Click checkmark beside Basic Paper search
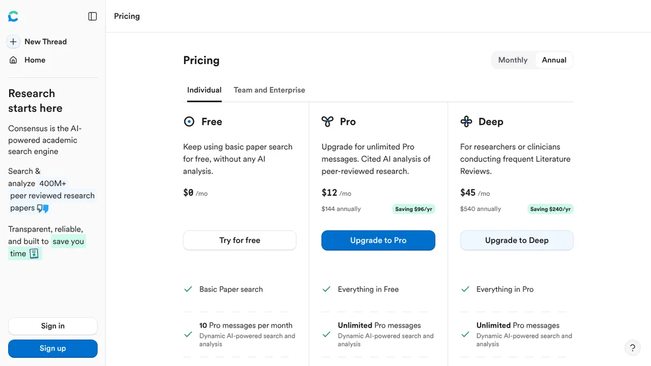This screenshot has height=366, width=651. (x=188, y=290)
